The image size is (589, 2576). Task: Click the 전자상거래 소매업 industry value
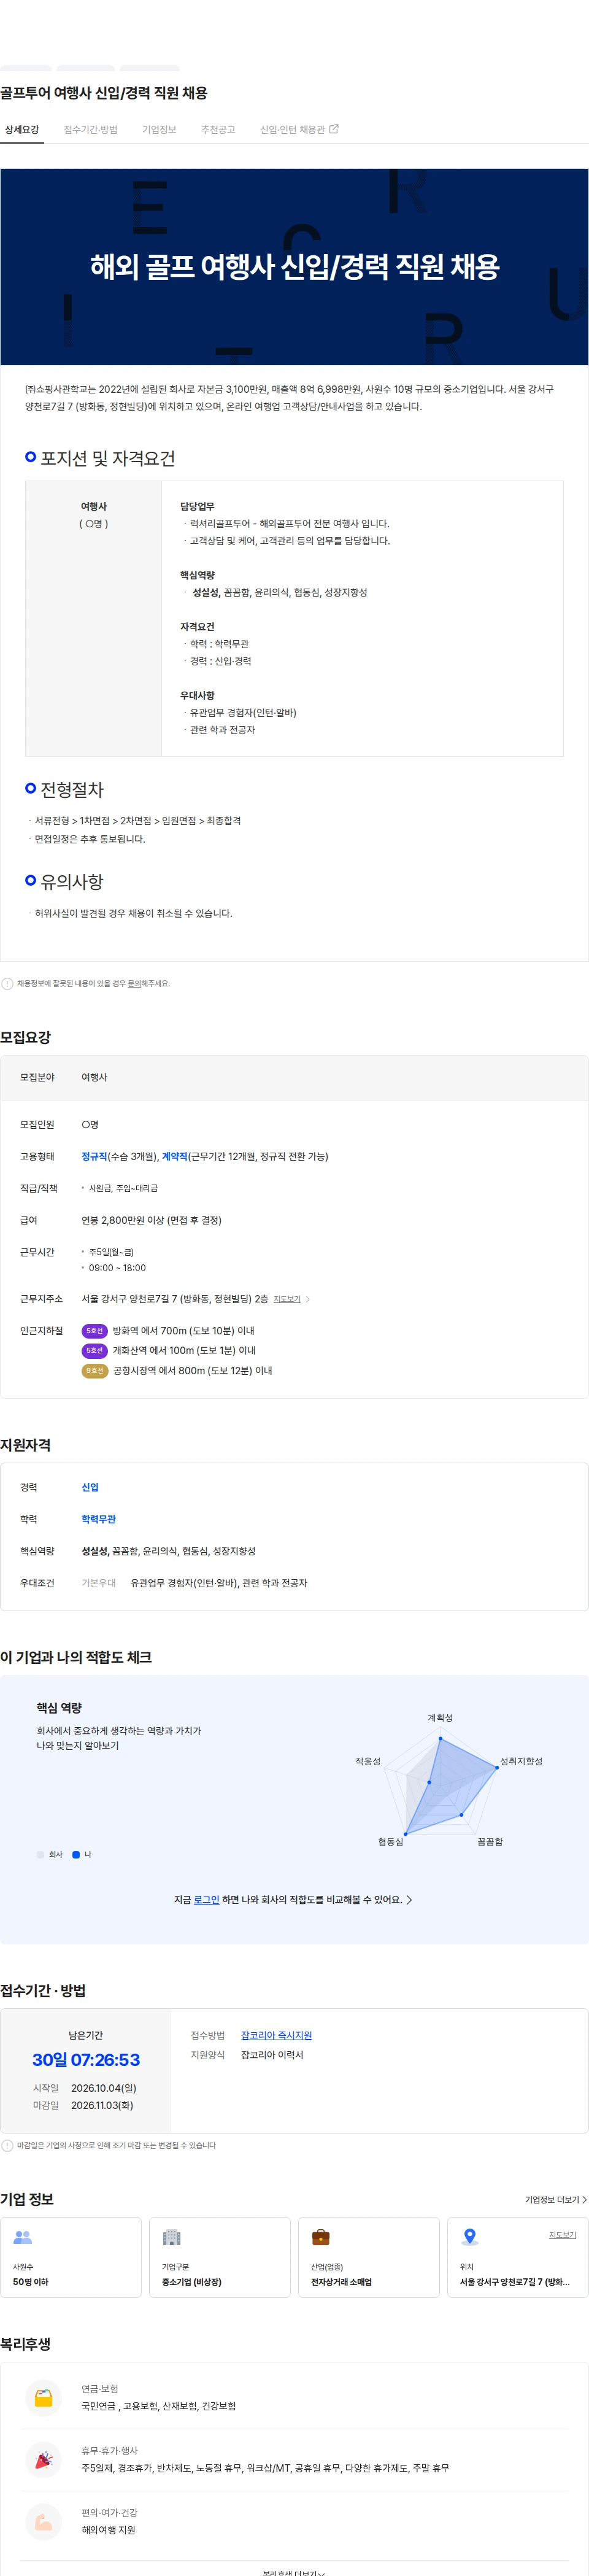click(x=341, y=2281)
